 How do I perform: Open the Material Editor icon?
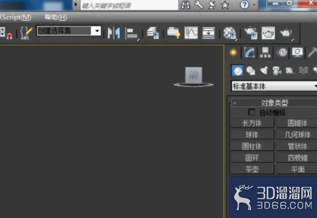[230, 33]
